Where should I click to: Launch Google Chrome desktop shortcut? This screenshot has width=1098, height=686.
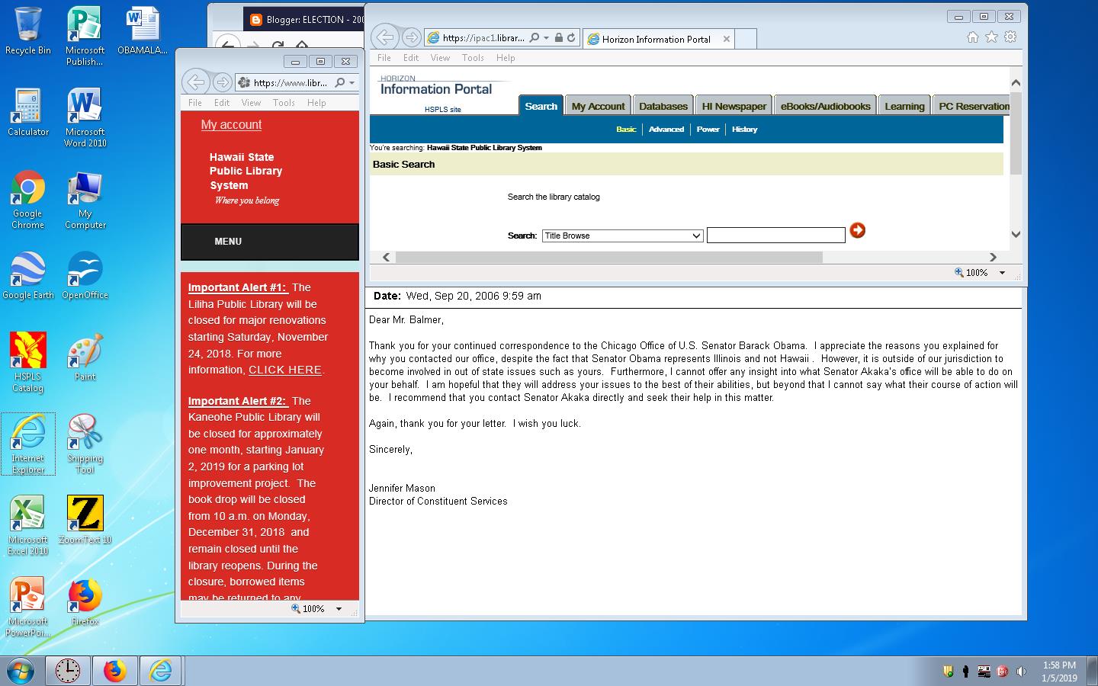(x=27, y=200)
